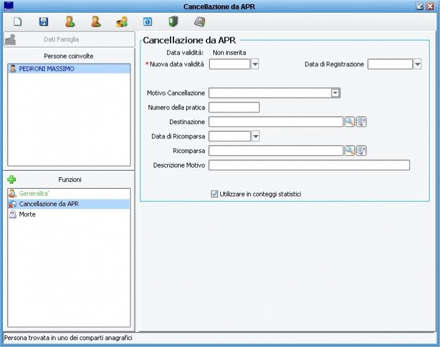This screenshot has width=440, height=347.
Task: Select Cancellazione da APR function entry
Action: (x=49, y=204)
